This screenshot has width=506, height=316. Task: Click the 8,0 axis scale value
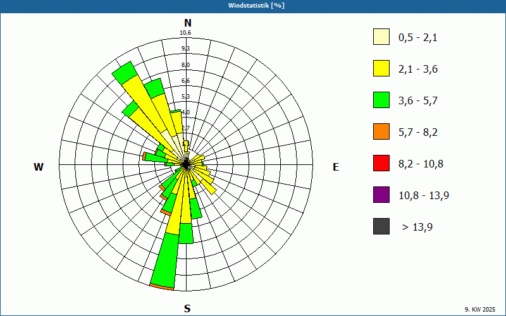(x=185, y=65)
